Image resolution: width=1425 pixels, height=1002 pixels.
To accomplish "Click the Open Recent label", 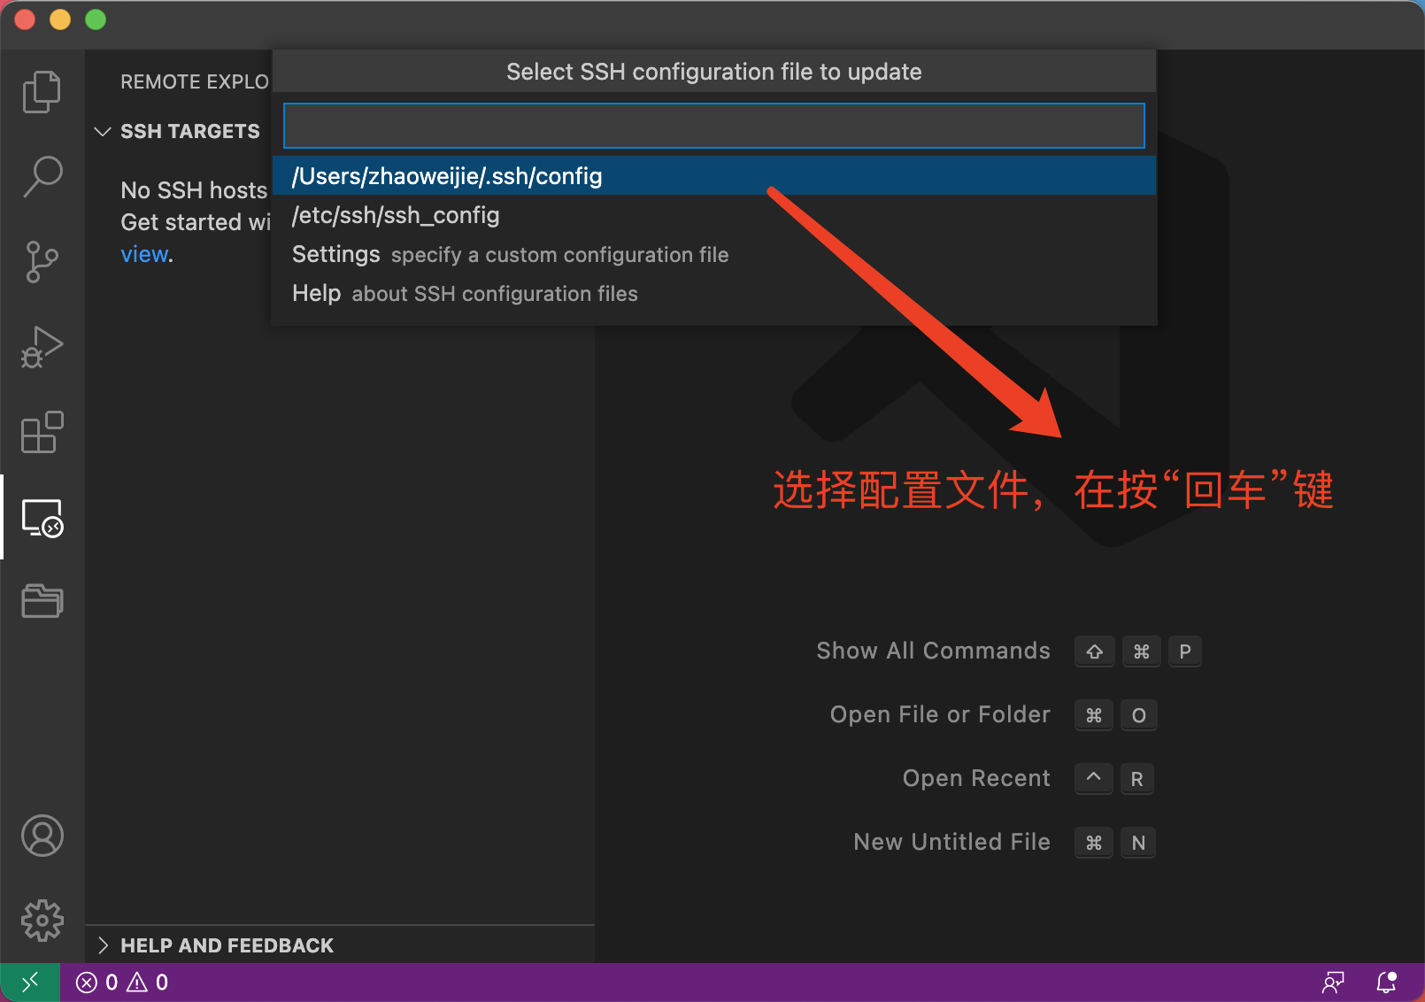I will point(976,778).
